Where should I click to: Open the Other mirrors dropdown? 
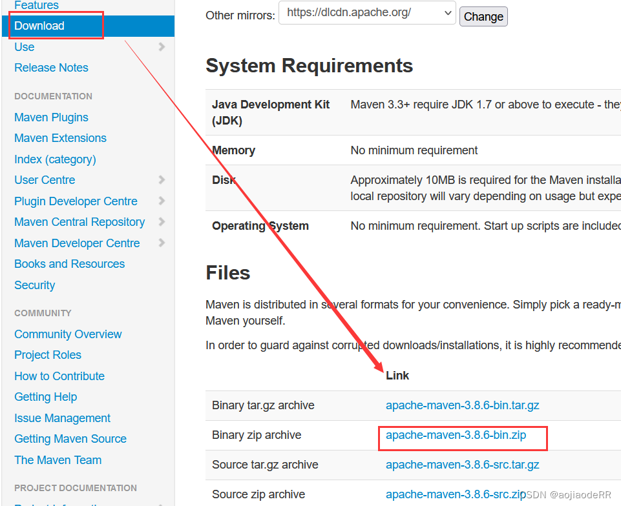coord(367,13)
